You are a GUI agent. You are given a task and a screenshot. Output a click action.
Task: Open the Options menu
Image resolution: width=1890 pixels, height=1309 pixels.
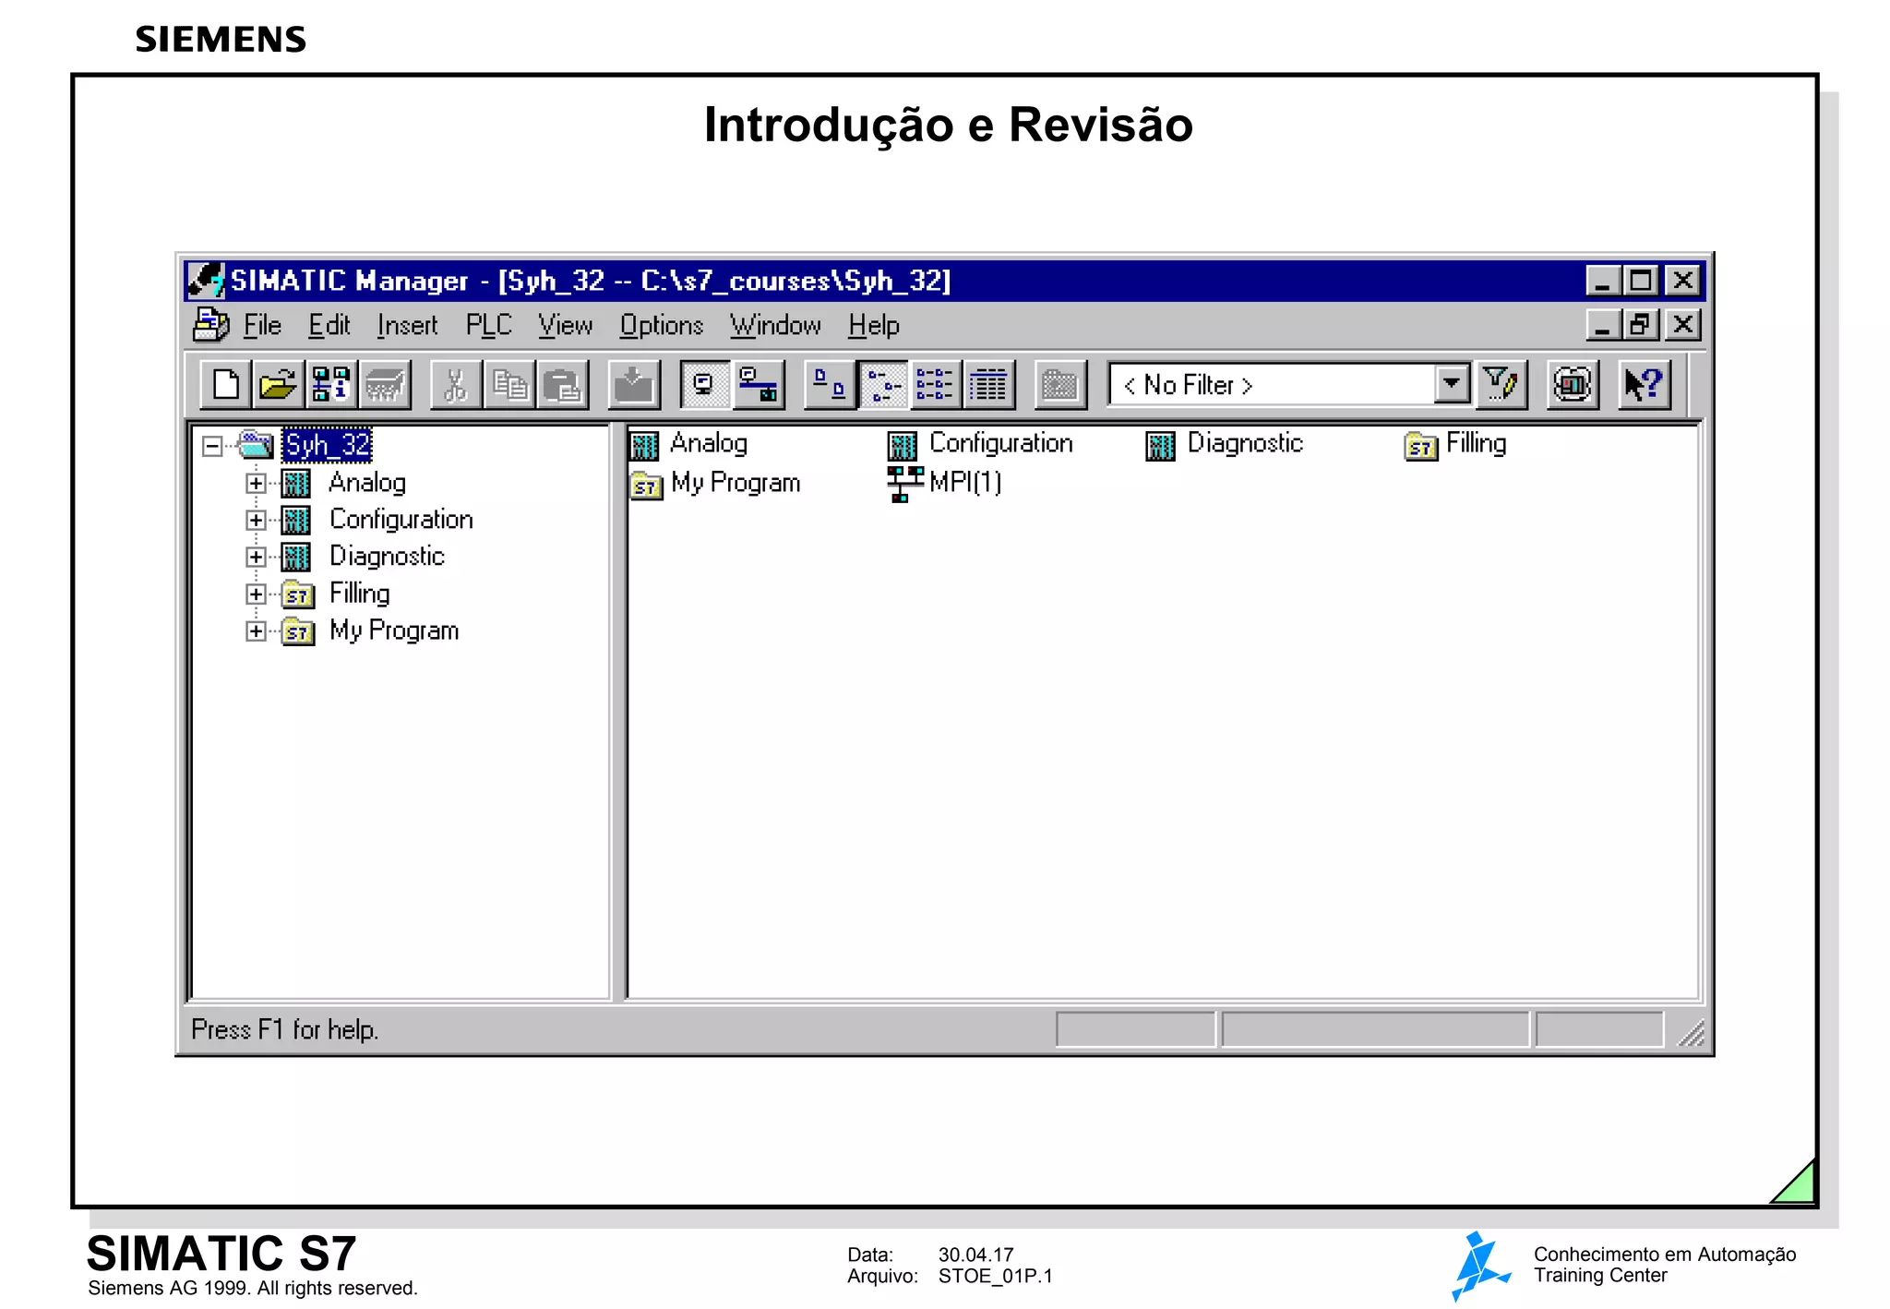click(661, 325)
